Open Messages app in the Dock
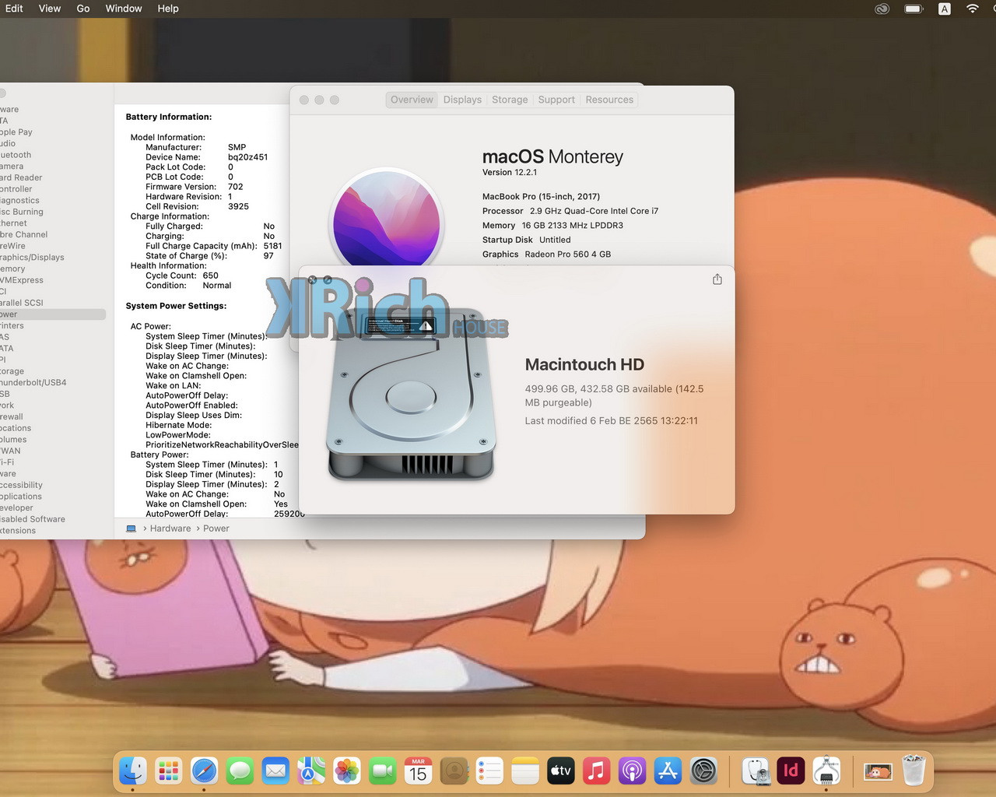Screen dimensions: 996x797 pyautogui.click(x=240, y=771)
